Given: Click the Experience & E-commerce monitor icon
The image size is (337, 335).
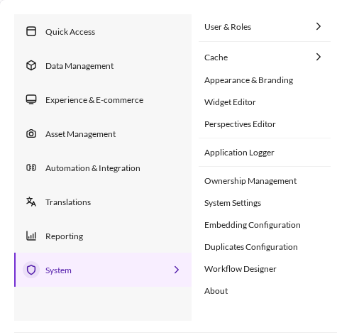Looking at the screenshot, I should [x=31, y=99].
